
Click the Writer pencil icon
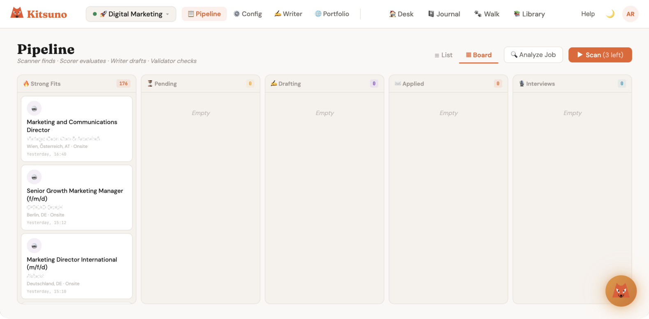point(278,14)
